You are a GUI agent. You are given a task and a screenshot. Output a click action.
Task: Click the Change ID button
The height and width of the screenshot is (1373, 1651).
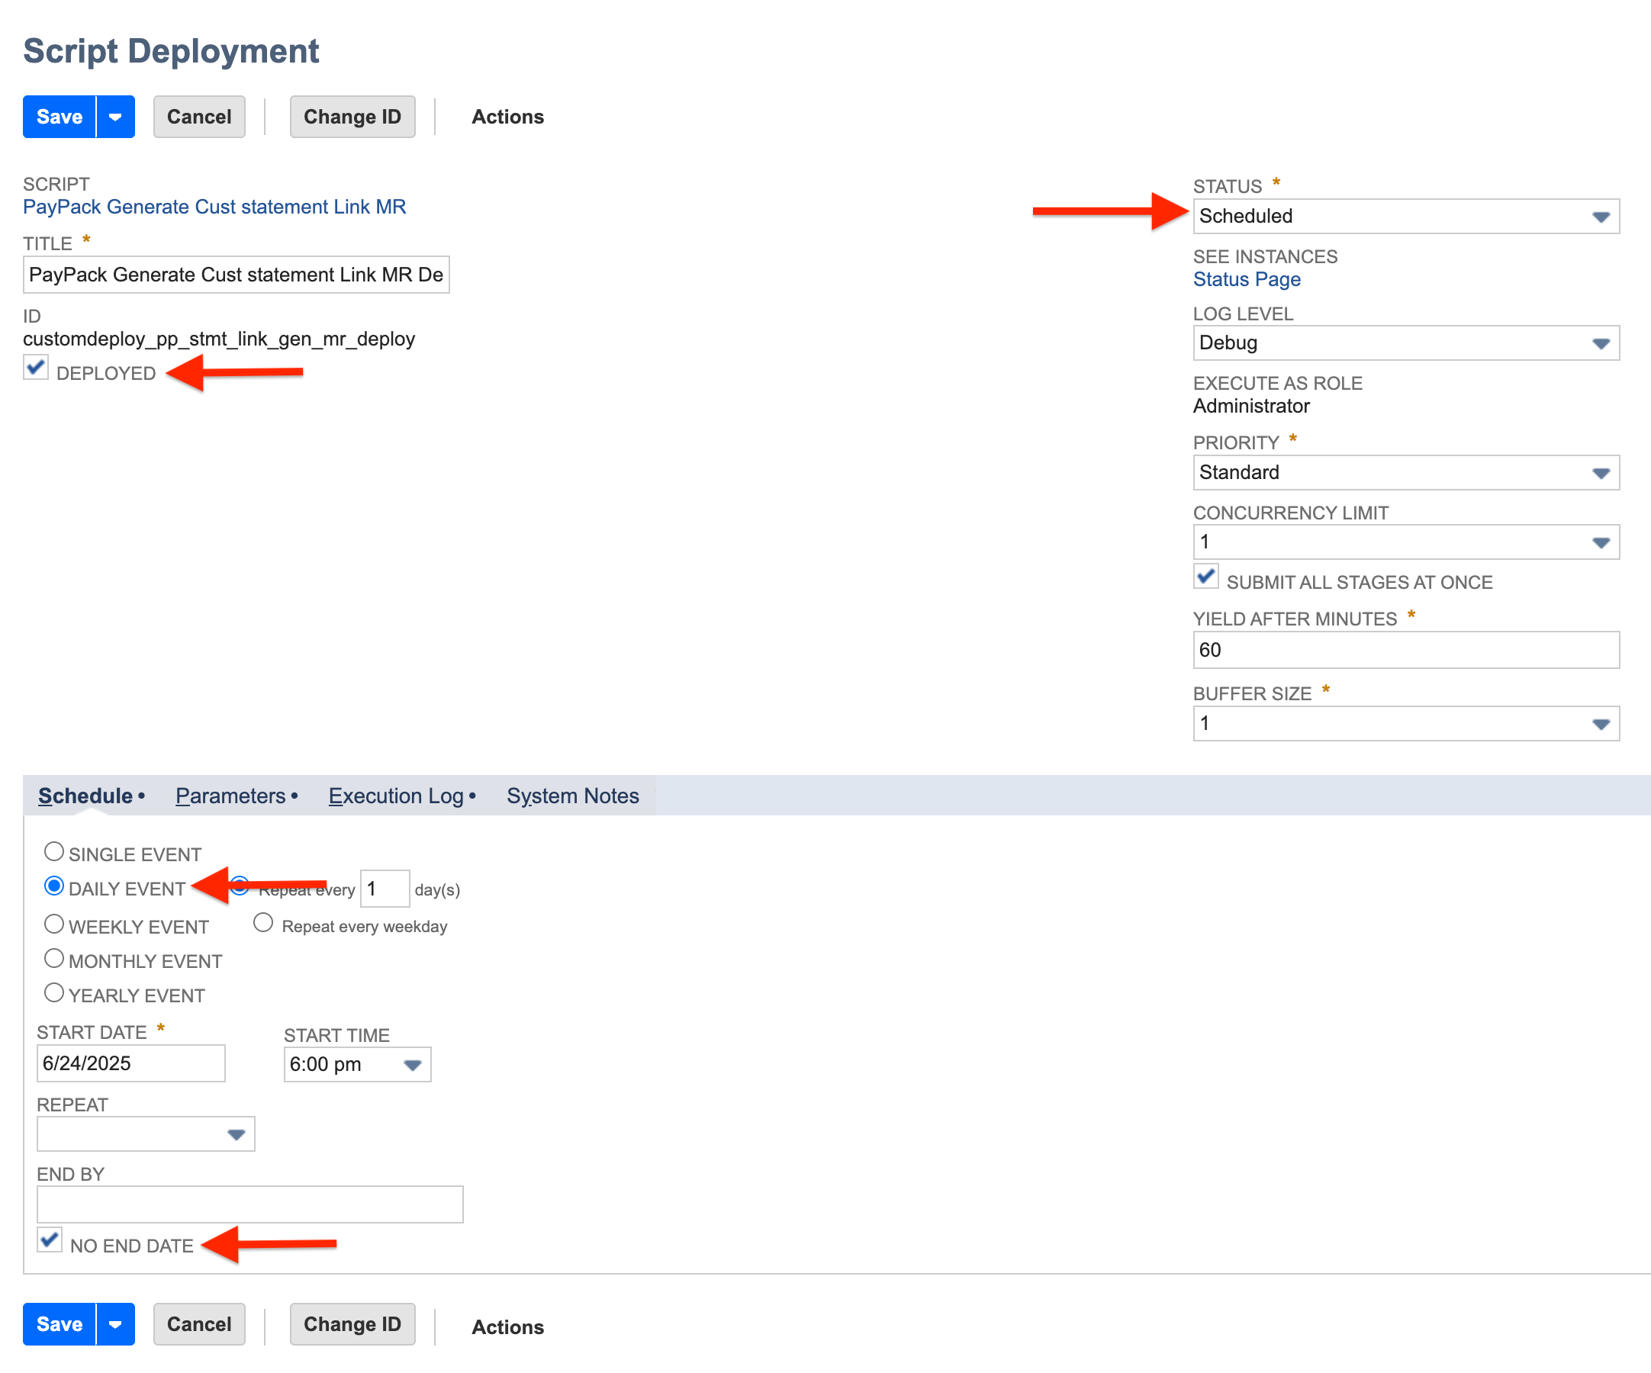[x=352, y=116]
